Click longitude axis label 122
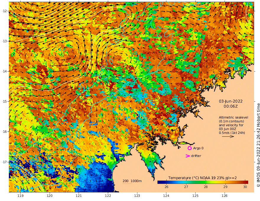Screen dimensions: 260x201 coord(108,196)
